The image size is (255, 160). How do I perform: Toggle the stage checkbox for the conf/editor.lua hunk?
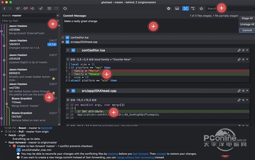68,60
